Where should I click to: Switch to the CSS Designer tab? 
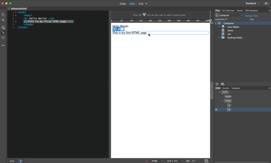click(x=251, y=10)
